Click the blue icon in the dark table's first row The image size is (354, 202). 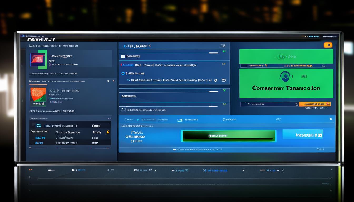(38, 125)
